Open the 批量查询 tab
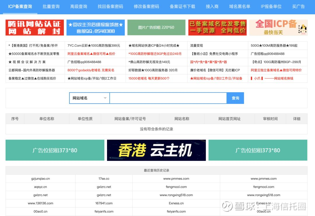Image resolution: width=315 pixels, height=216 pixels. [x=51, y=6]
